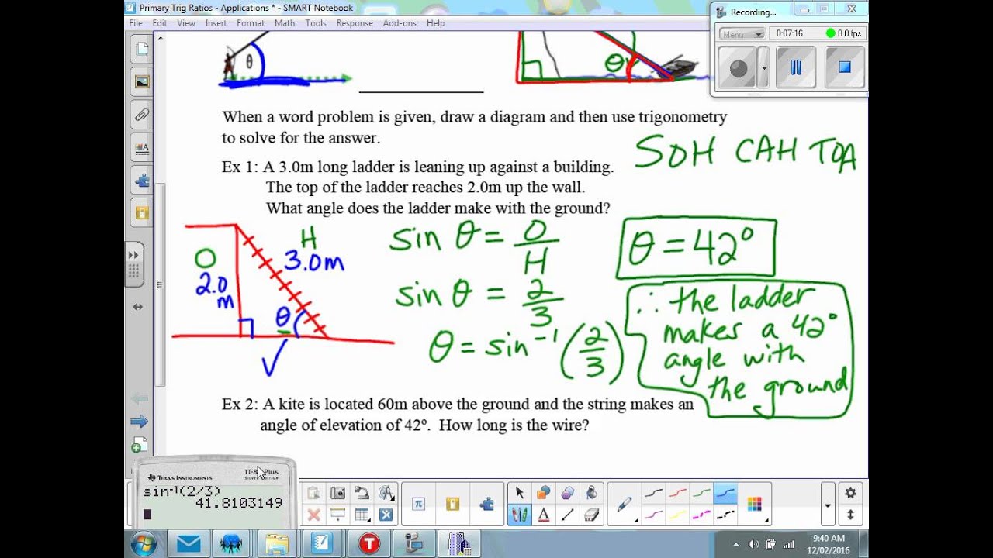Click the yellow activity builder toolbar icon
The image size is (993, 558).
453,504
